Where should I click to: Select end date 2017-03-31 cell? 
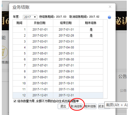coord(66,41)
